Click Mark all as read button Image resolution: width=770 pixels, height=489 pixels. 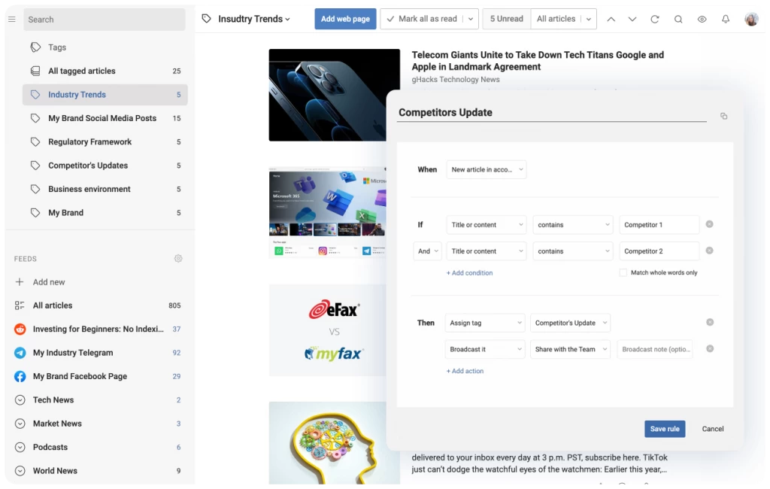point(423,19)
